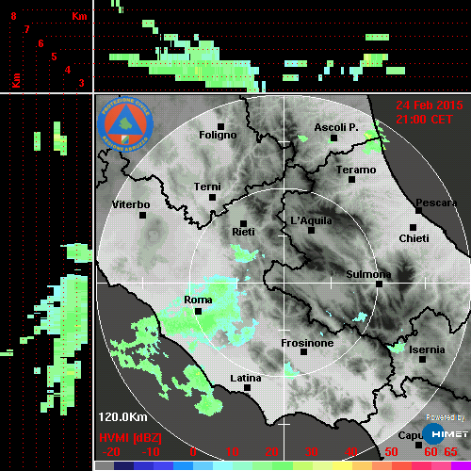Select the Teramo city marker square
The width and height of the screenshot is (471, 471).
(352, 180)
